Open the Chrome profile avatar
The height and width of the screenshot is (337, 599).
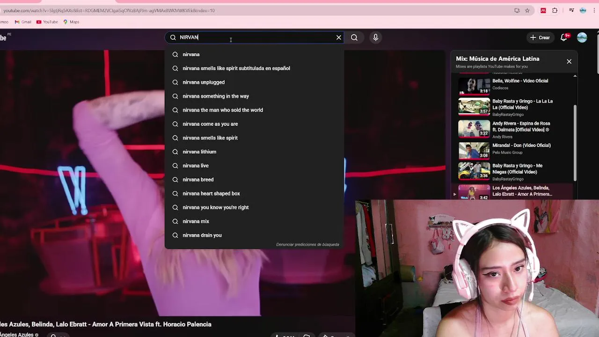(x=583, y=10)
